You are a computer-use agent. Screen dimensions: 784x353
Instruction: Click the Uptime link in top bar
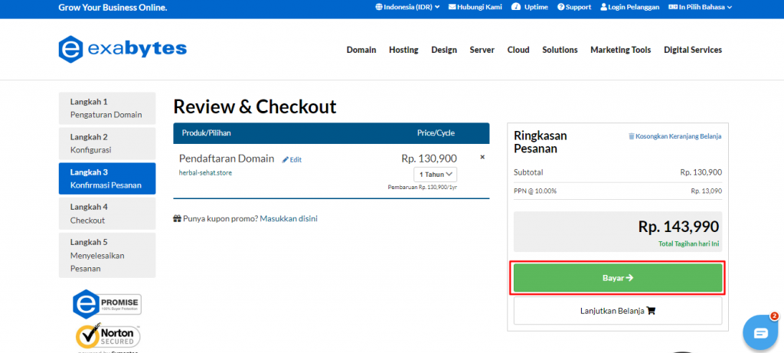(x=536, y=7)
